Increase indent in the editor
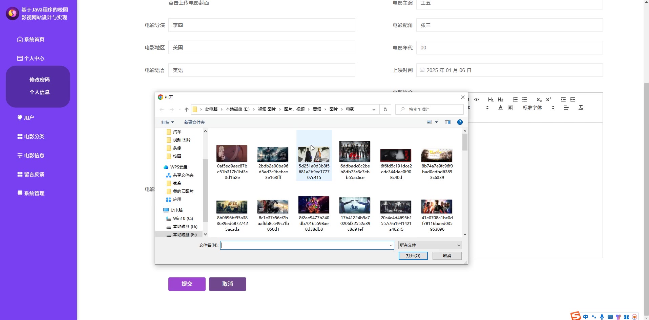The height and width of the screenshot is (320, 649). [x=573, y=99]
